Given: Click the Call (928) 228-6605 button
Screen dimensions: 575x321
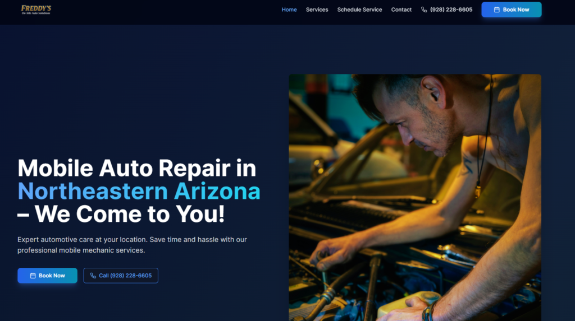Looking at the screenshot, I should click(121, 276).
